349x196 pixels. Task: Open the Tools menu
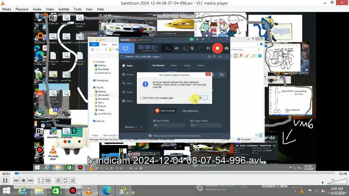[77, 9]
